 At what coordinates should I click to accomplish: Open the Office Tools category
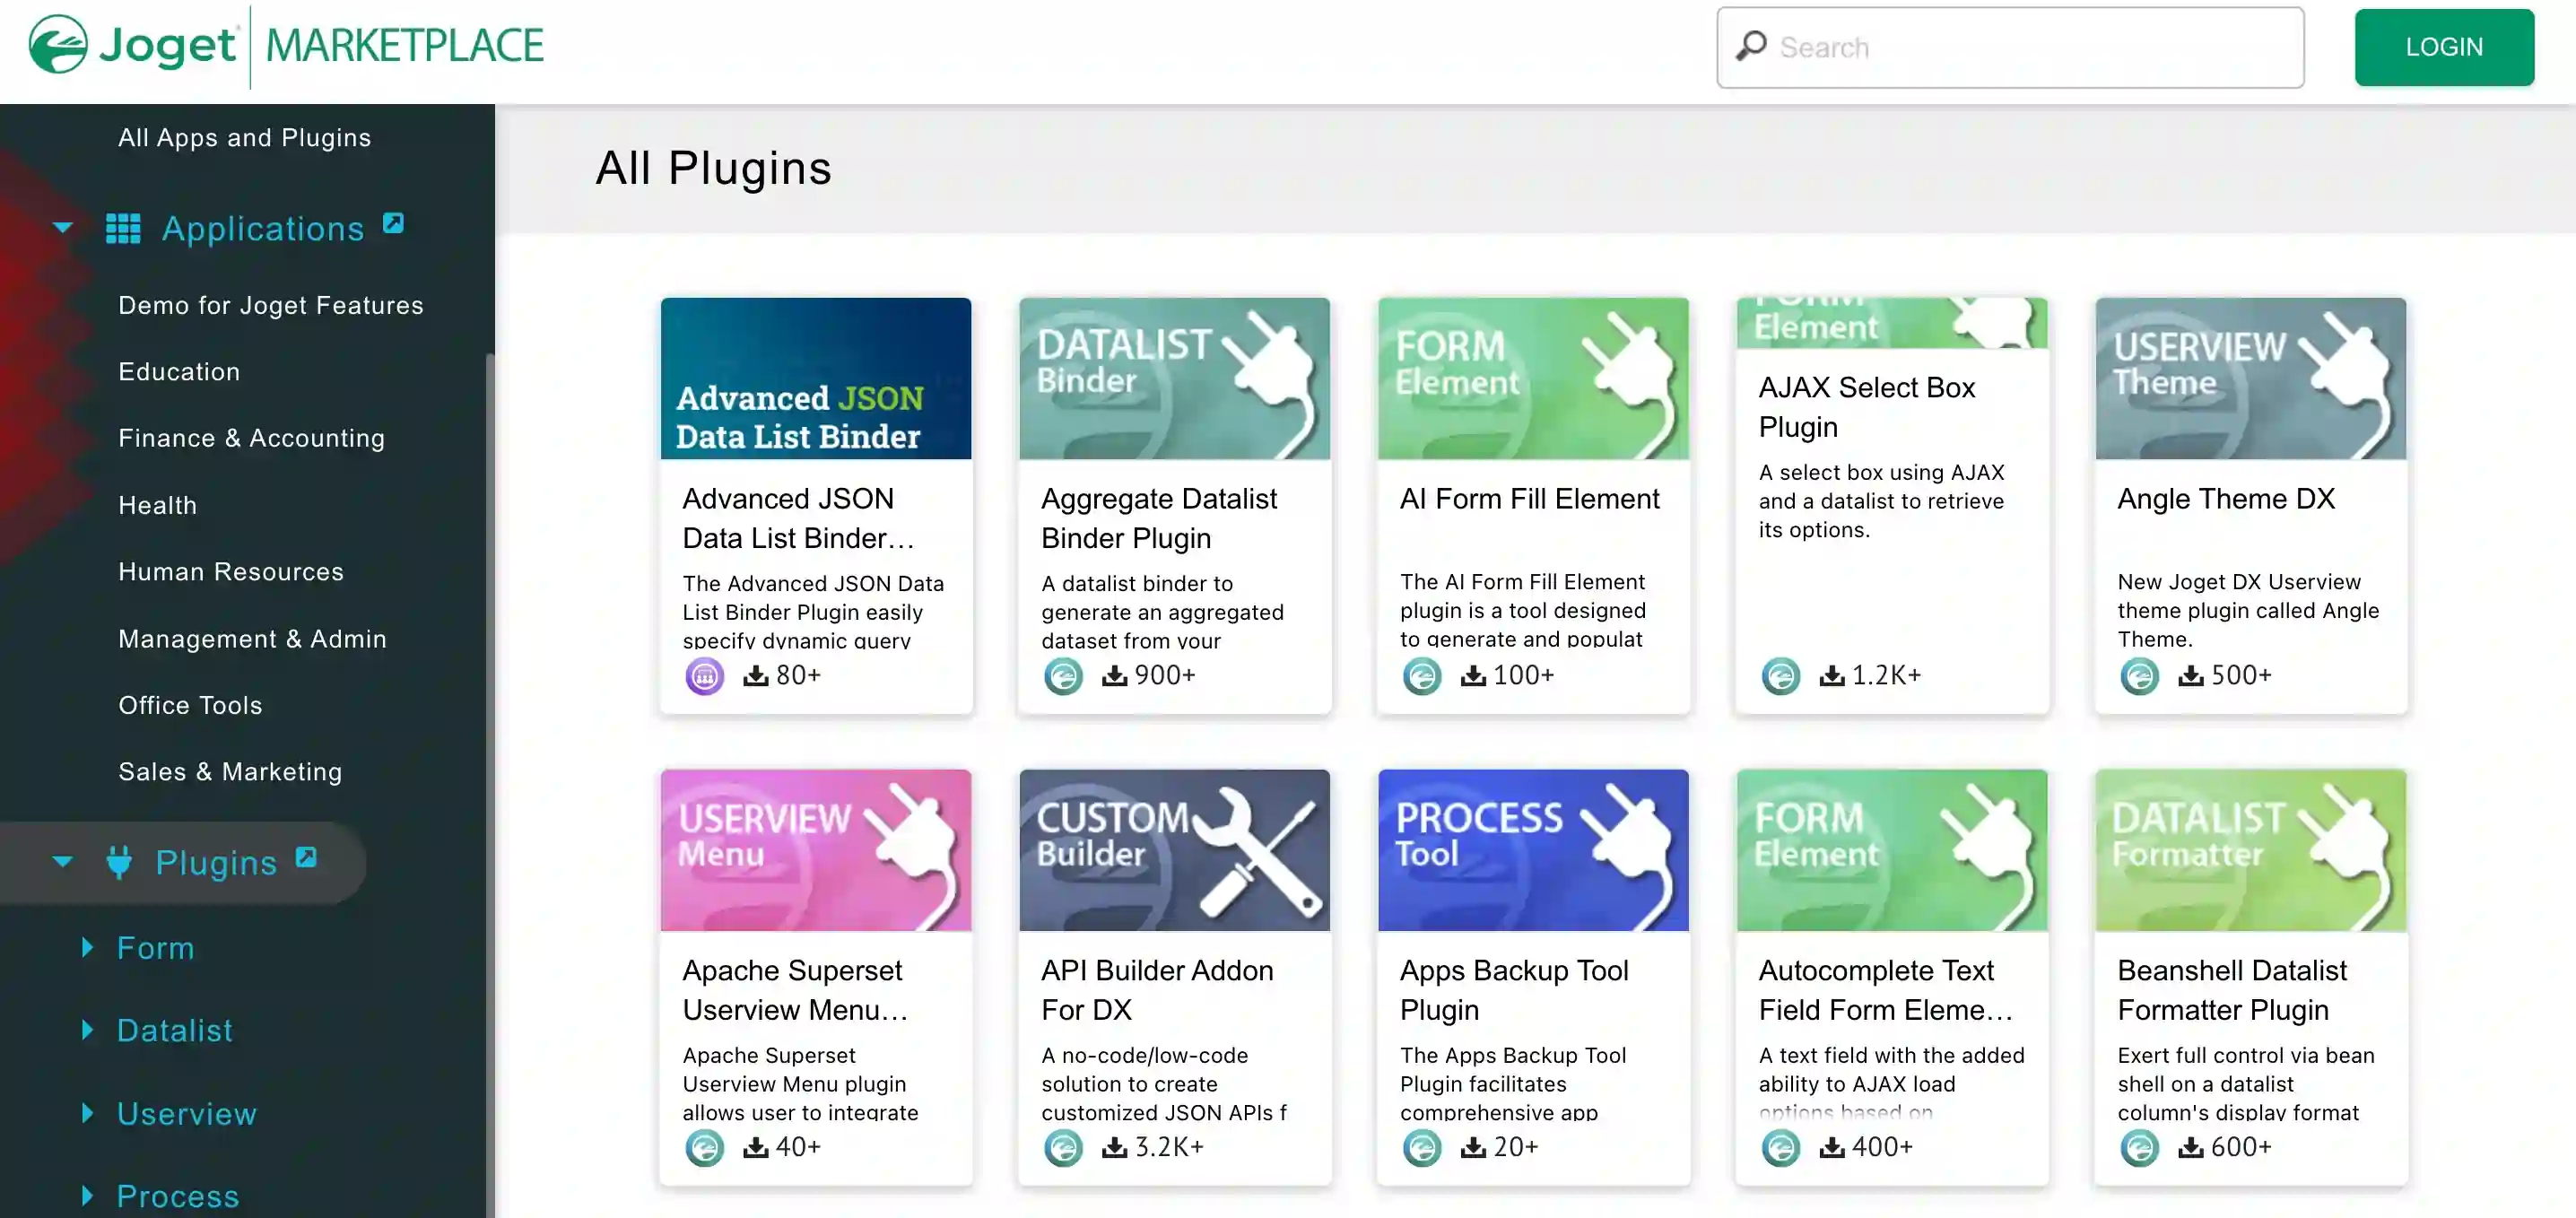tap(190, 705)
